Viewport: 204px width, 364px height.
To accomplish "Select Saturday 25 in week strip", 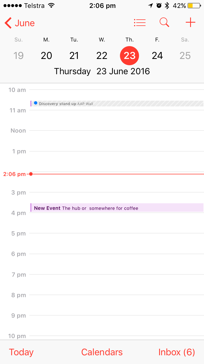I will coord(185,56).
